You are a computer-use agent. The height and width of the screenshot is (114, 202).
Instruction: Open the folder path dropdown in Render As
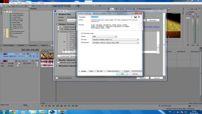click(x=158, y=17)
